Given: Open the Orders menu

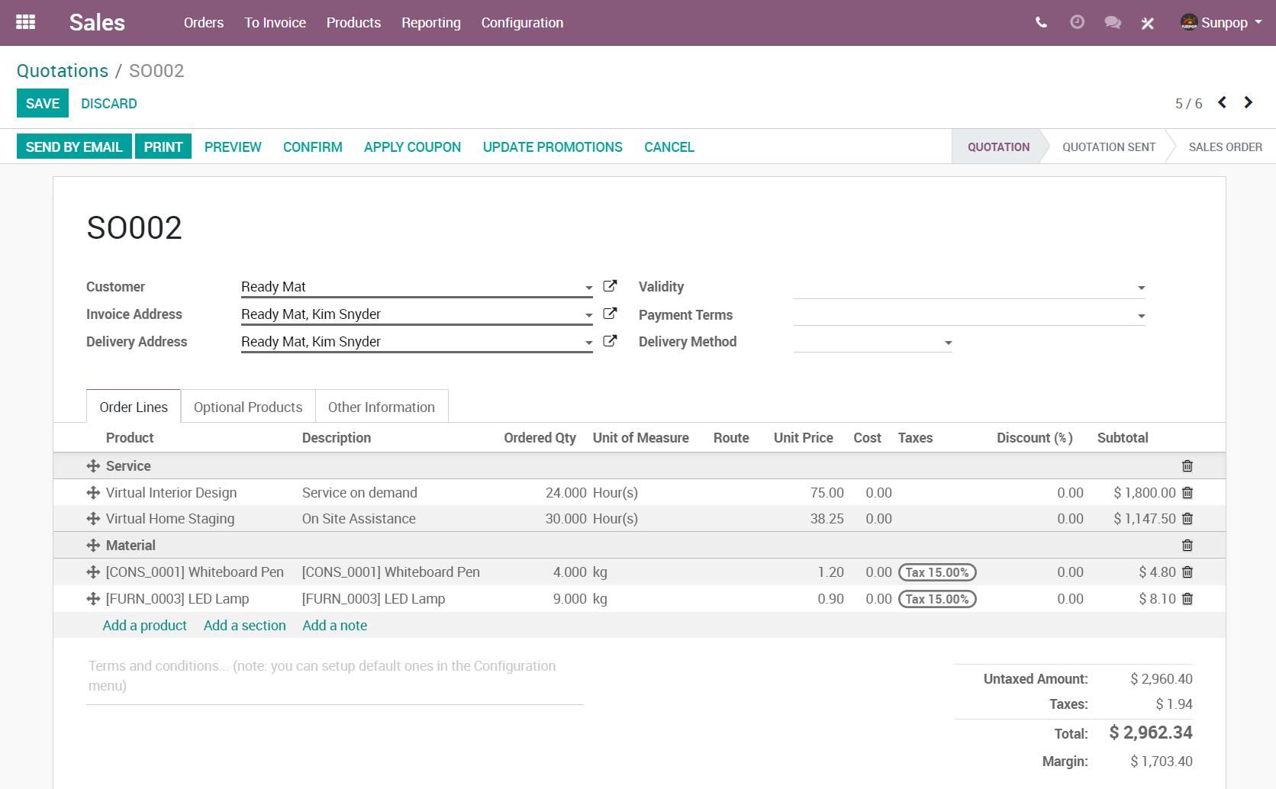Looking at the screenshot, I should click(x=204, y=23).
